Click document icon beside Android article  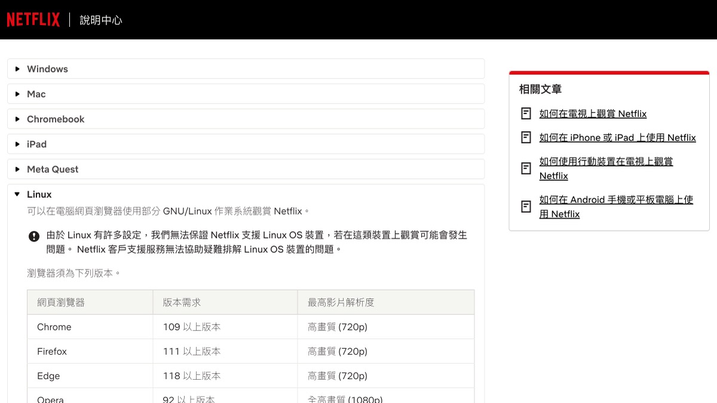coord(526,207)
